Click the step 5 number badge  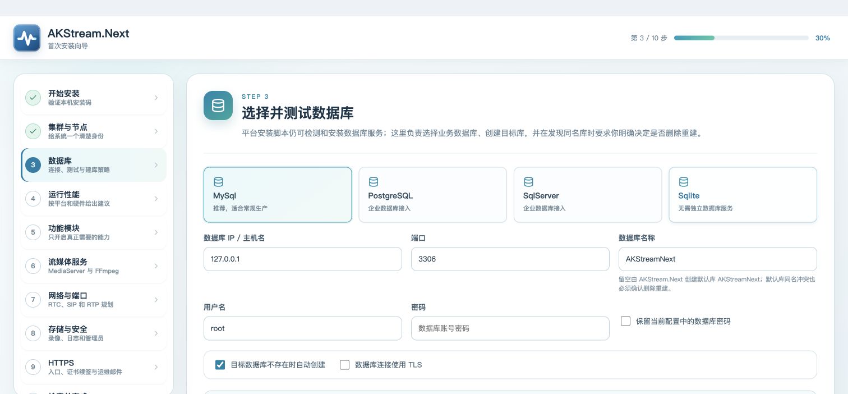click(33, 232)
